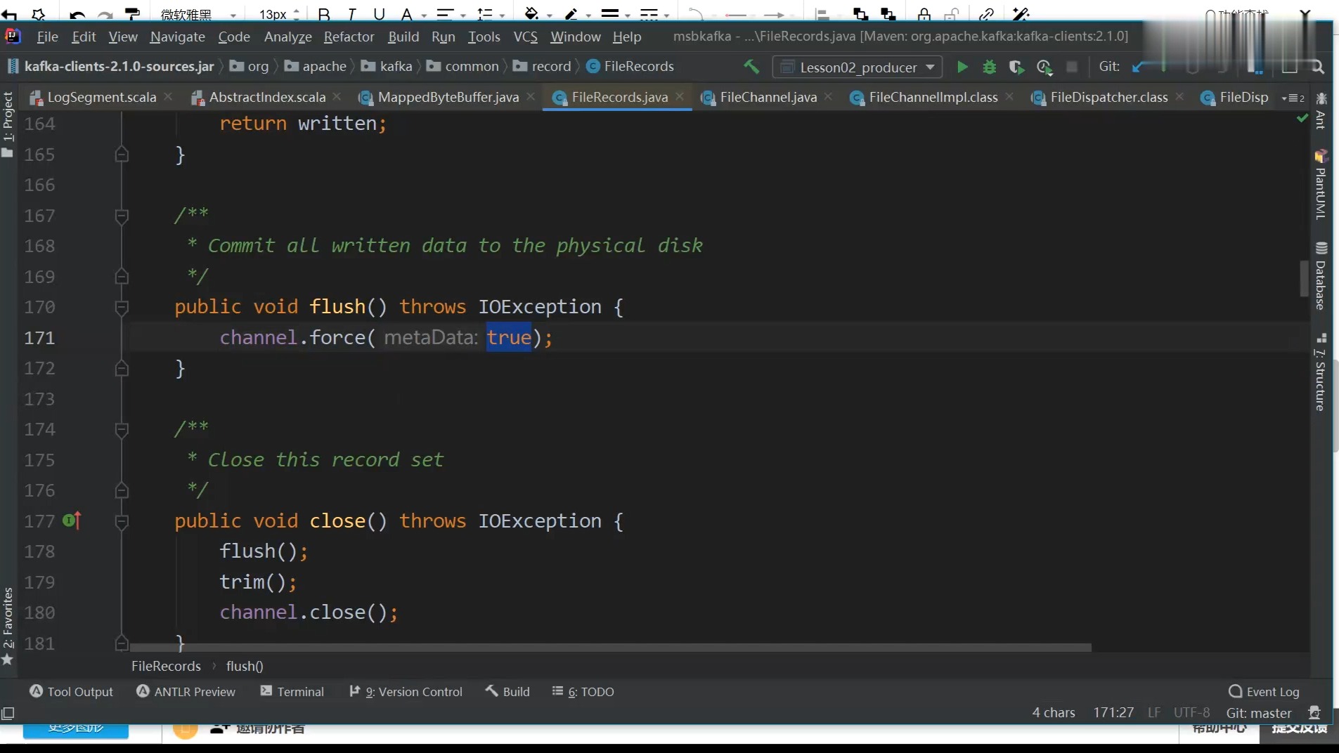This screenshot has height=753, width=1339.
Task: Click the apache breadcrumb in the navigation bar
Action: (x=316, y=67)
